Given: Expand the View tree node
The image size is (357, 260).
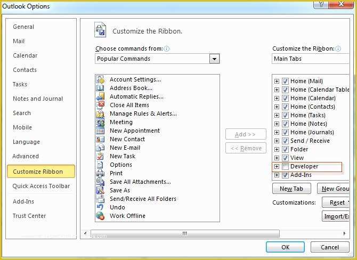Looking at the screenshot, I should point(277,158).
